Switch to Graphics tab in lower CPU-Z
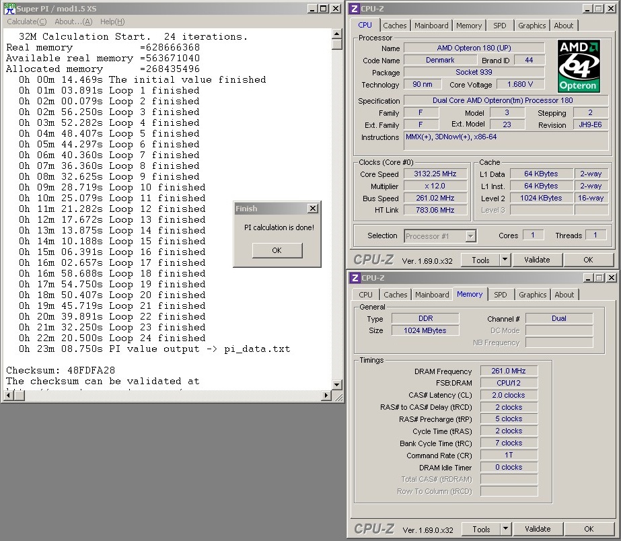Screen dimensions: 621x541 (533, 295)
